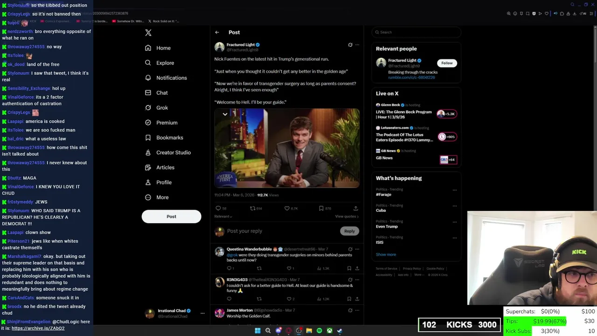Like Questina Wanderbubble's reply

click(x=289, y=268)
